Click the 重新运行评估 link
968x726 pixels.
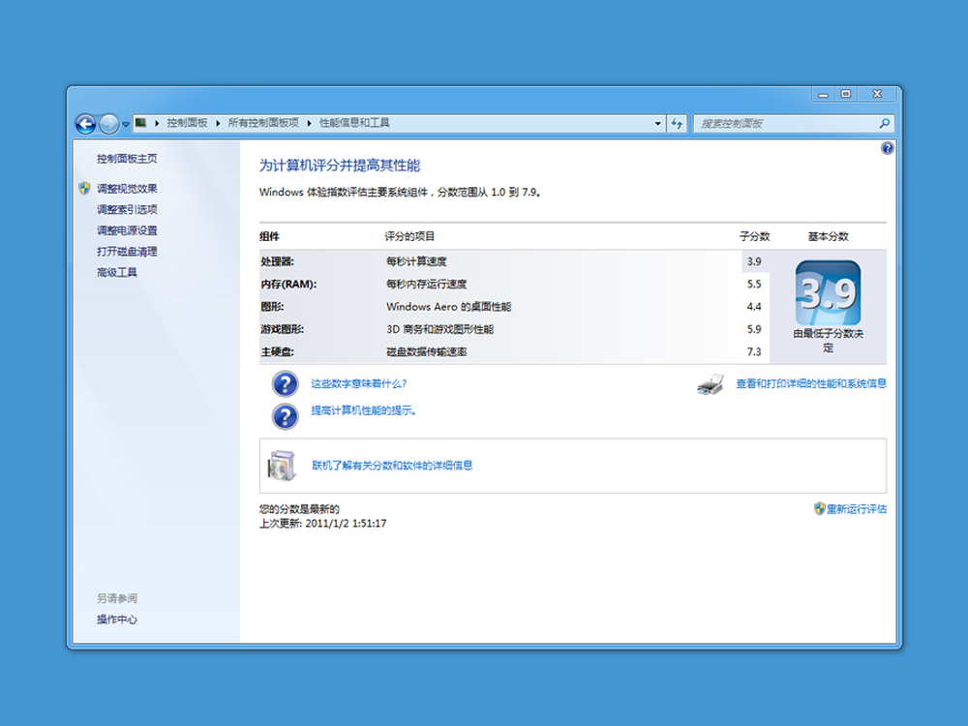(x=857, y=509)
